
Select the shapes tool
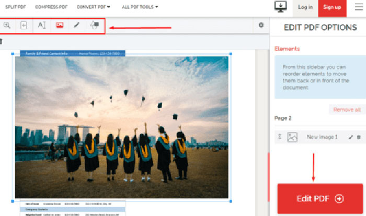click(x=94, y=25)
